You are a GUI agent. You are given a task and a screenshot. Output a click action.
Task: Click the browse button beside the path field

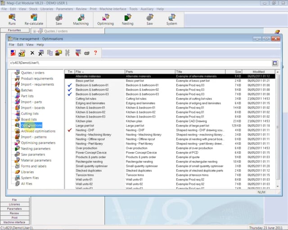(x=275, y=63)
